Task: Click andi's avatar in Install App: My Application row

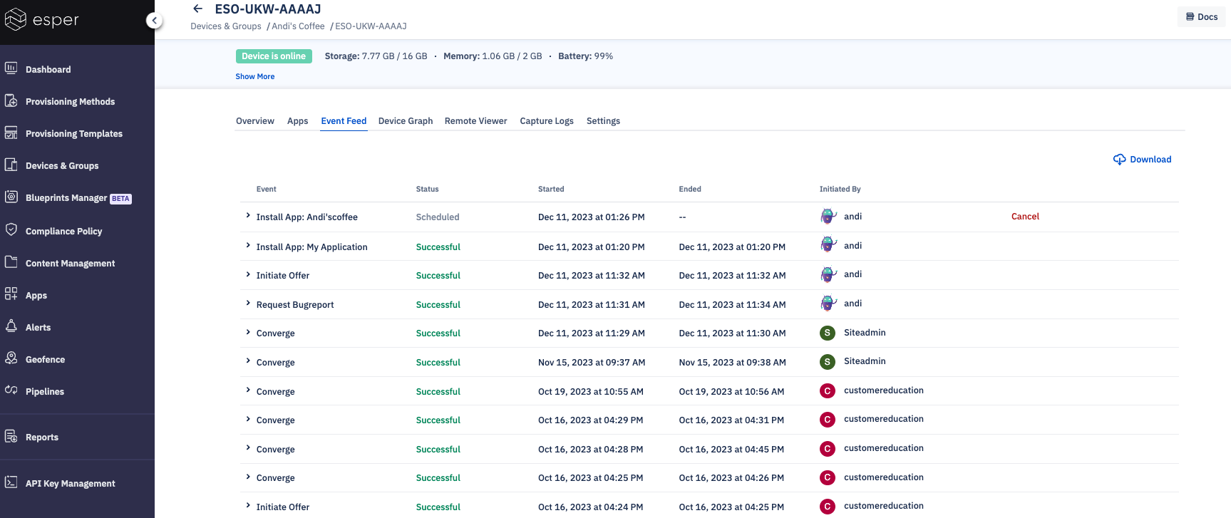Action: 828,246
